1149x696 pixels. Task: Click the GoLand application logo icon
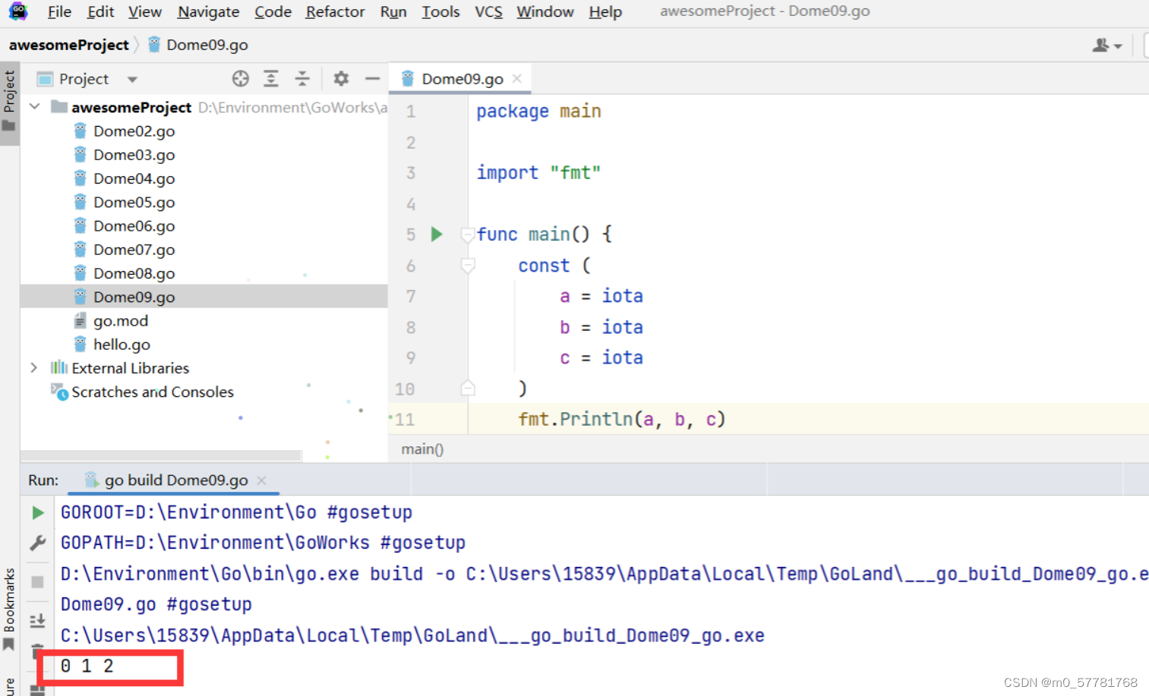click(18, 11)
